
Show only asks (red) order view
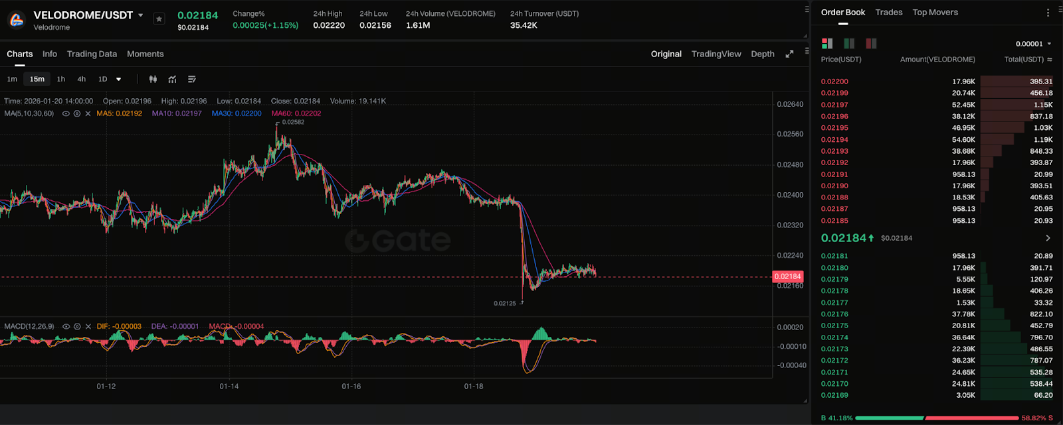pos(871,43)
